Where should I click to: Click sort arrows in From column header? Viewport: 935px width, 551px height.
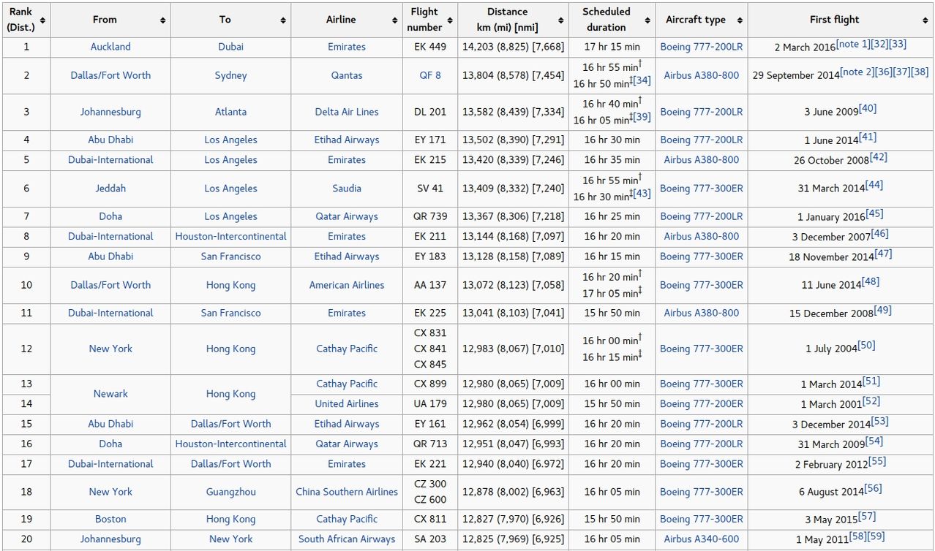(x=163, y=20)
